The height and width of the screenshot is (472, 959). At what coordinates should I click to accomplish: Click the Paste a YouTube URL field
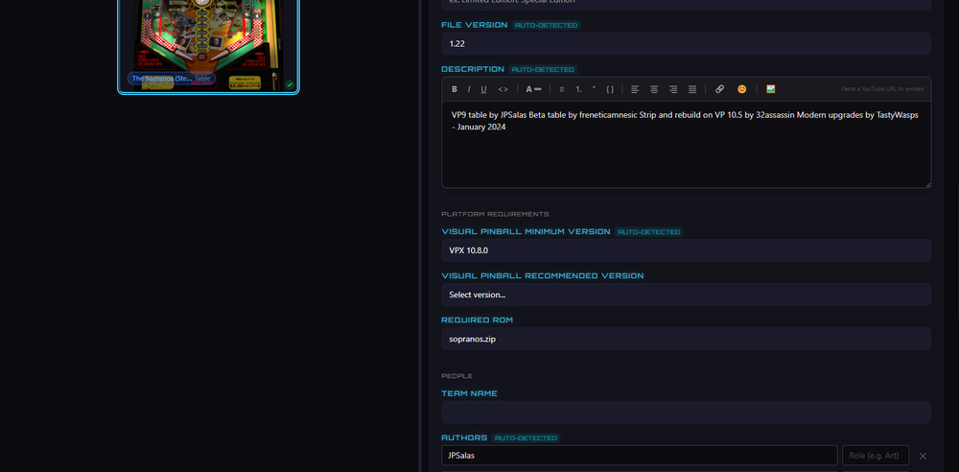point(882,89)
